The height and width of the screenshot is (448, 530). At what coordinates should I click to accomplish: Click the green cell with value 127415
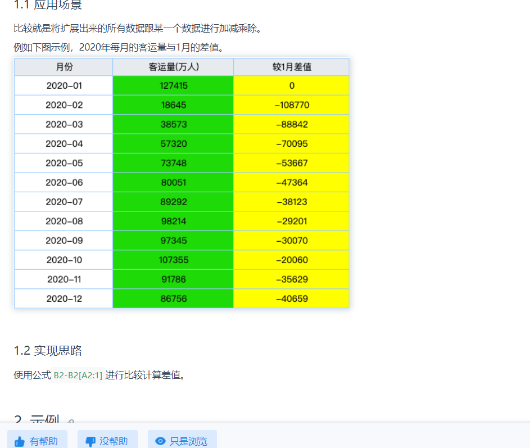(173, 85)
